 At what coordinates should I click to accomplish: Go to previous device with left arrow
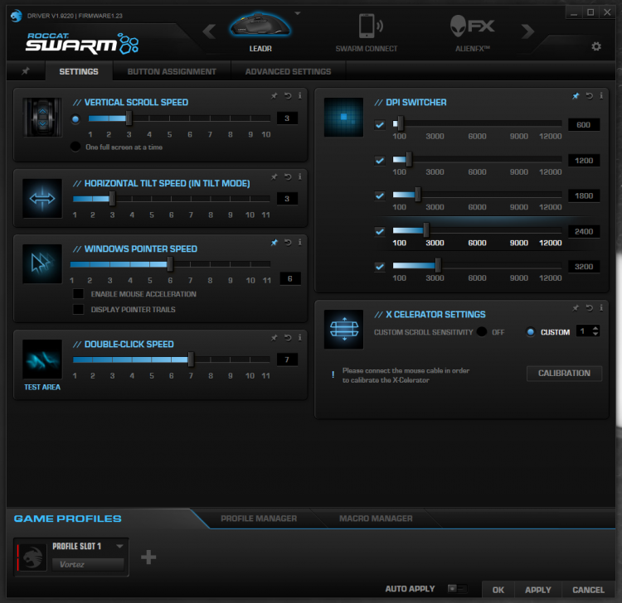209,31
